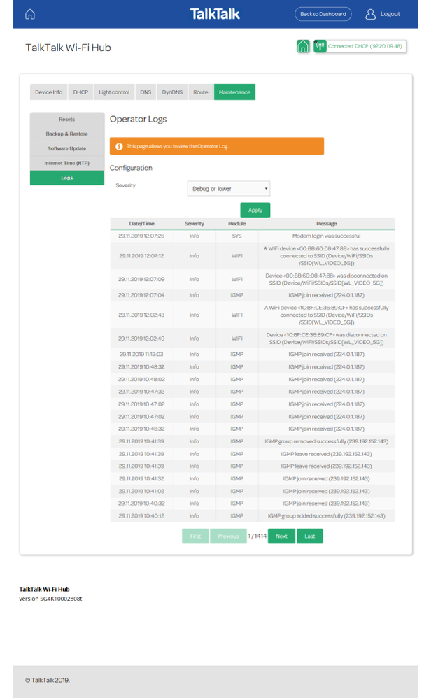Click the info icon in orange banner

coord(119,146)
